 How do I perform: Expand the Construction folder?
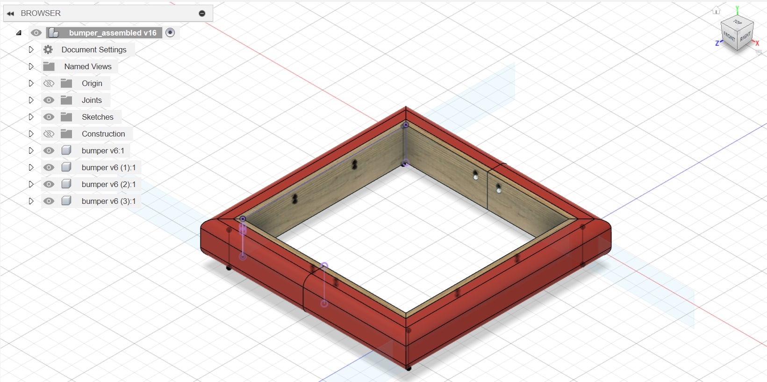coord(31,134)
